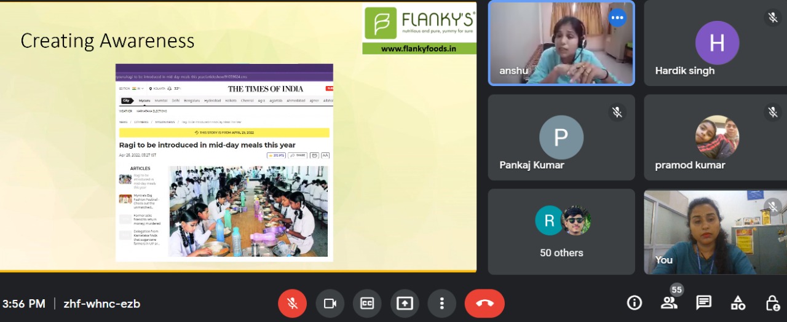Toggle closed captions on

pos(367,304)
